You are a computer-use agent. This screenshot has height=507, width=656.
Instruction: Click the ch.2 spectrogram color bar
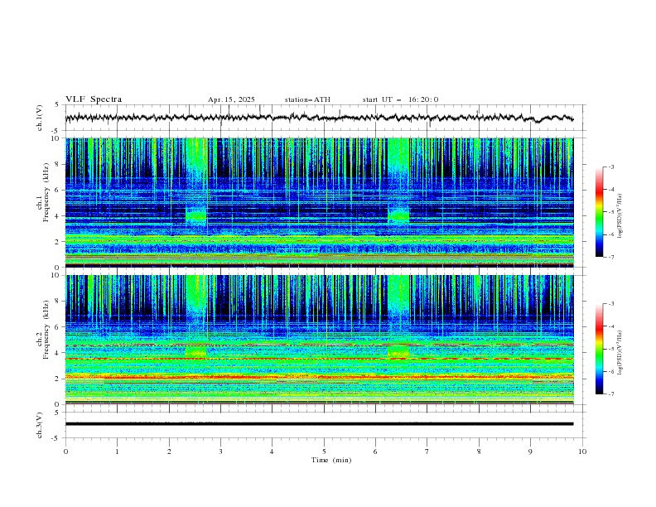pos(599,349)
